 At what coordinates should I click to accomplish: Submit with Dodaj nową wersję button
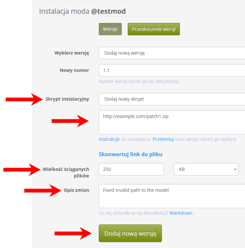pos(130,233)
